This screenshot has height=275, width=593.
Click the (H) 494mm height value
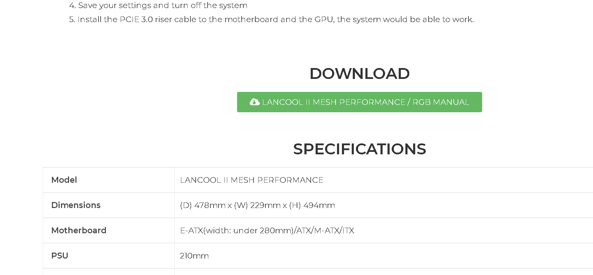(x=312, y=205)
